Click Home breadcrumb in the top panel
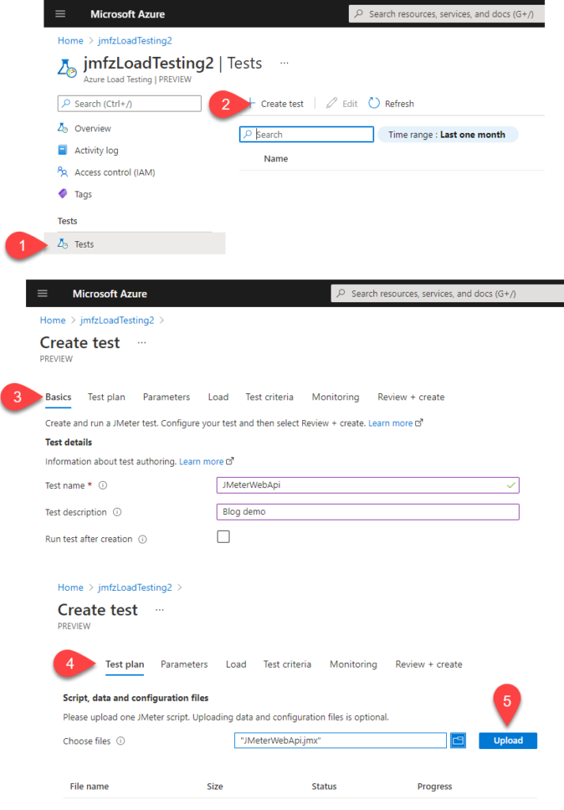This screenshot has width=564, height=810. point(70,40)
